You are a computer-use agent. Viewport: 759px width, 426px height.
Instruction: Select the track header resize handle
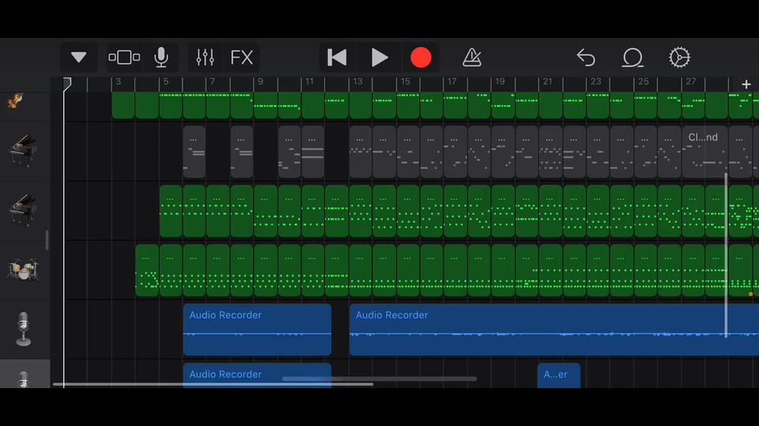47,240
